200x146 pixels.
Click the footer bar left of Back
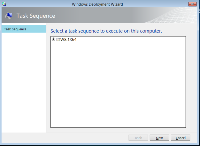(67, 138)
